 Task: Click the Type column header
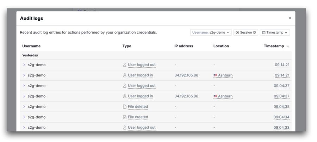(127, 46)
